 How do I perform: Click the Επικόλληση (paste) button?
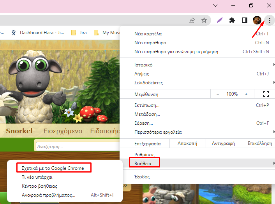[259, 143]
